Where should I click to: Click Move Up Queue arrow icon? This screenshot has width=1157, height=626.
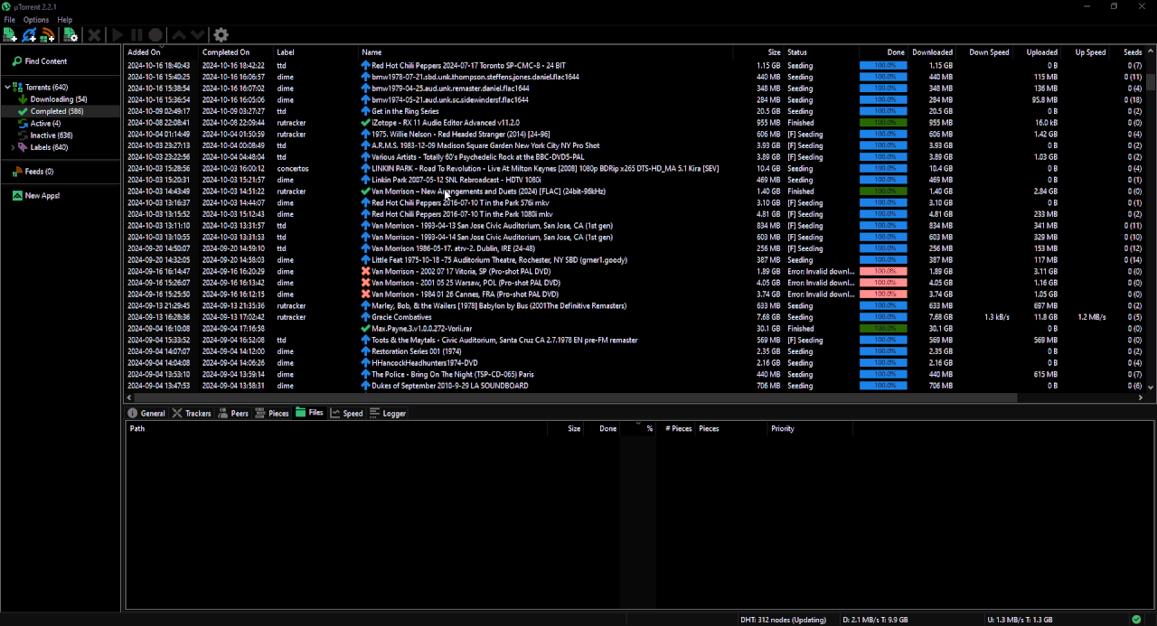pos(179,35)
